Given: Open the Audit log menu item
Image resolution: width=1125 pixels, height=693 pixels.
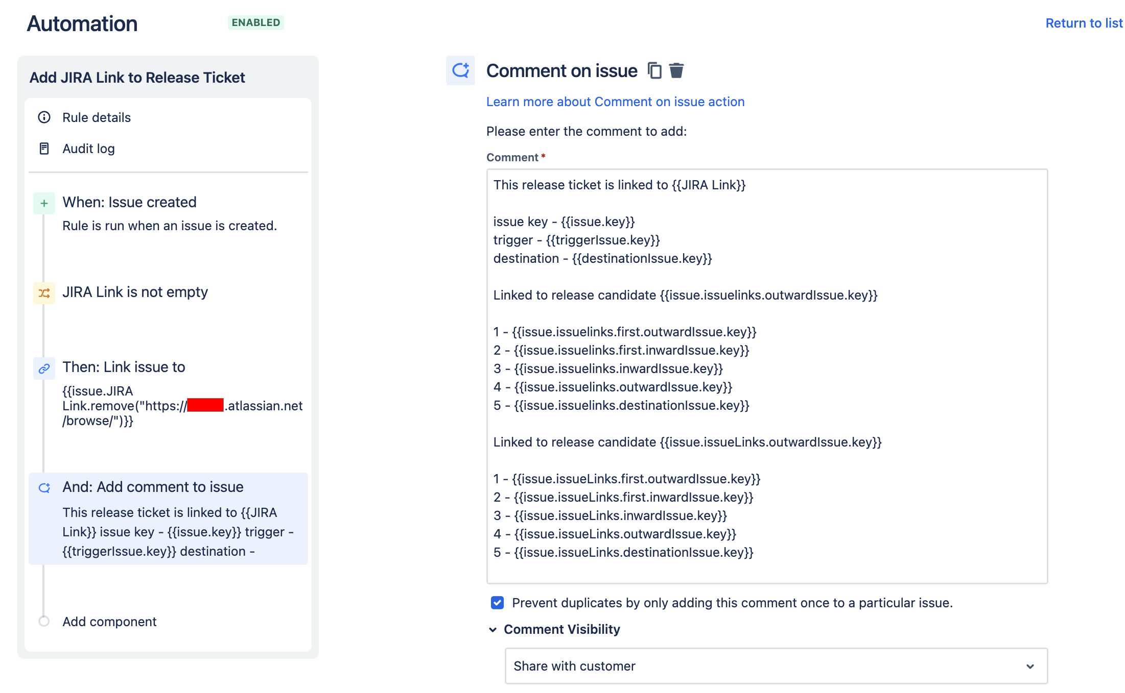Looking at the screenshot, I should [x=88, y=148].
